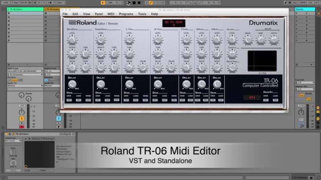Open the 1 Bar quantization dropdown

(x=60, y=3)
